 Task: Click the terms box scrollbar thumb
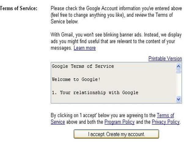[179, 71]
